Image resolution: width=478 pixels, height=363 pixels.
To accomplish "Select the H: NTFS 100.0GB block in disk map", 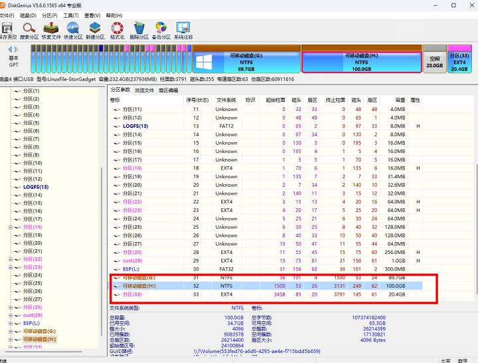I will tap(362, 59).
